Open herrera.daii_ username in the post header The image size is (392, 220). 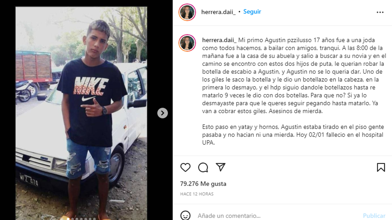pos(218,12)
